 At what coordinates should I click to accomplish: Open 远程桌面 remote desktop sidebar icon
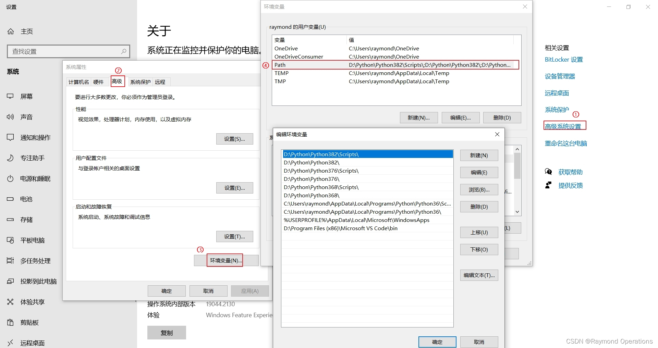pos(10,343)
